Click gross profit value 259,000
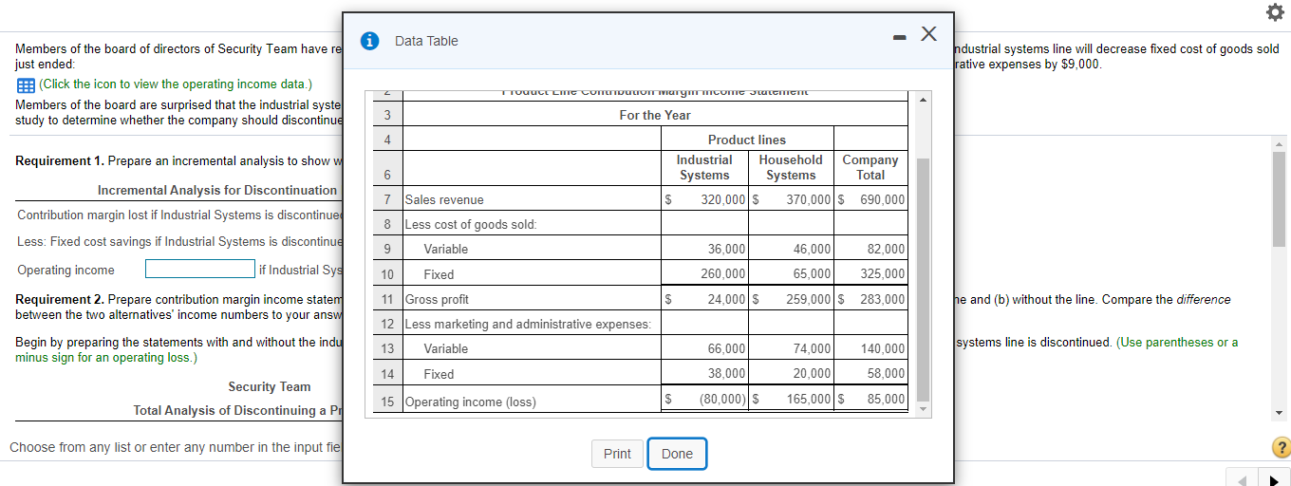 coord(809,299)
